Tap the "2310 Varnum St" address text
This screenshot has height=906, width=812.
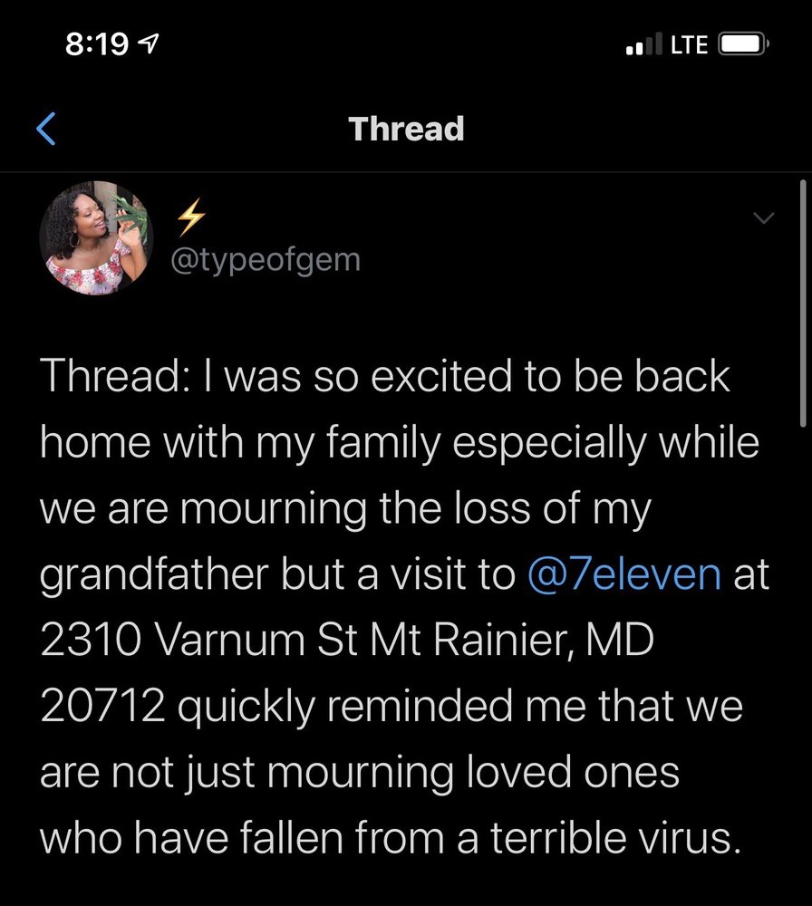(x=179, y=641)
